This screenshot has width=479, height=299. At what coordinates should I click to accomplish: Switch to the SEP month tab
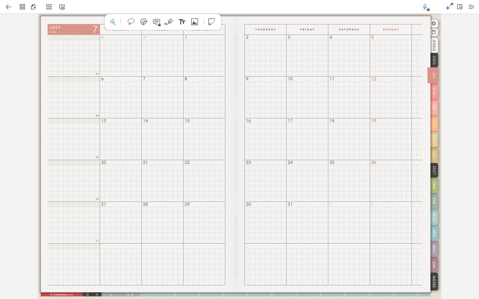tap(434, 107)
